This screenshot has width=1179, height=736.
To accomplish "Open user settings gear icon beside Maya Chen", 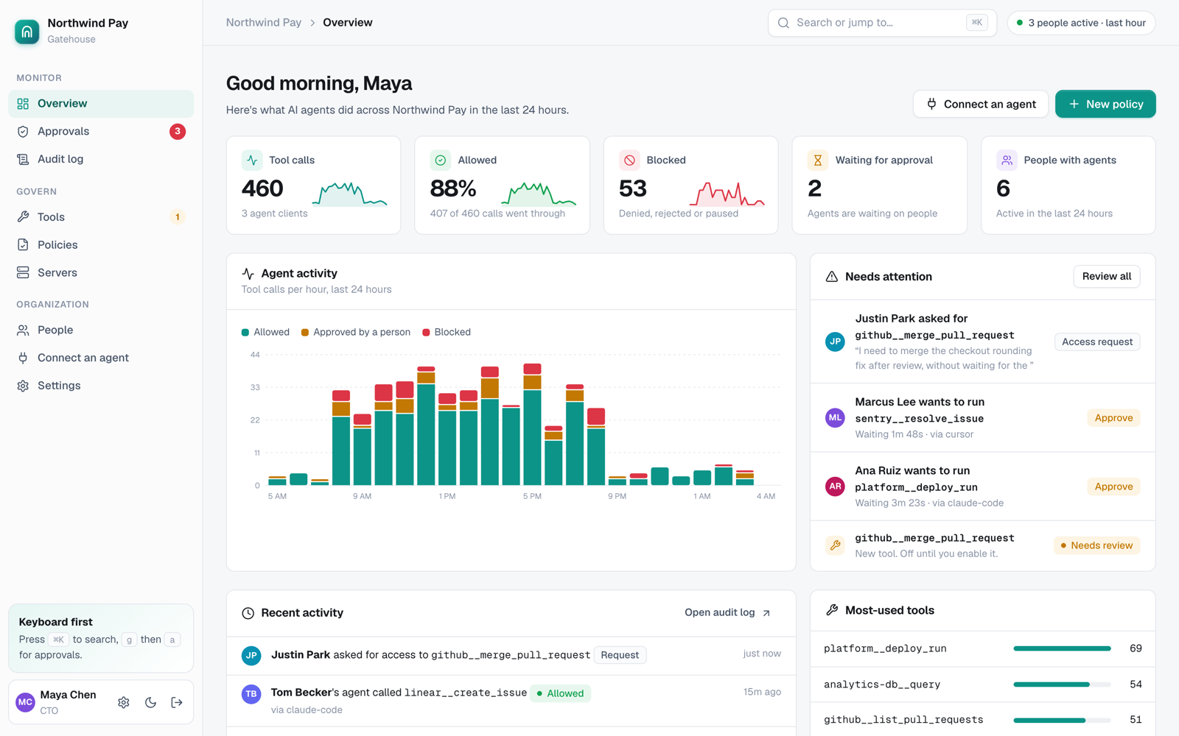I will coord(124,702).
